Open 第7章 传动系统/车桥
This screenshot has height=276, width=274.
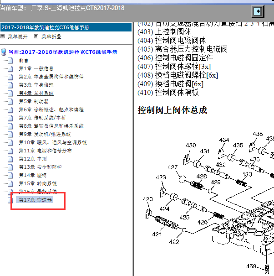pos(42,118)
